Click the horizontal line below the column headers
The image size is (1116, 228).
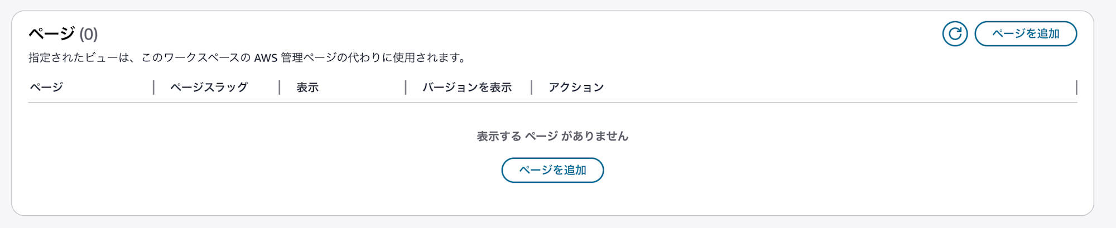(x=552, y=103)
